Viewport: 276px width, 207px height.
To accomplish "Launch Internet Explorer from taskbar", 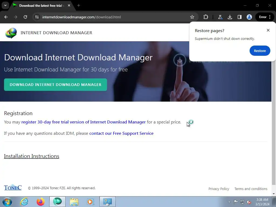I will [x=24, y=202].
